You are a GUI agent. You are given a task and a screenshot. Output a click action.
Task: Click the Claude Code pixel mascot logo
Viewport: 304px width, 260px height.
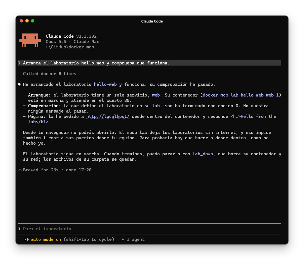[30, 40]
